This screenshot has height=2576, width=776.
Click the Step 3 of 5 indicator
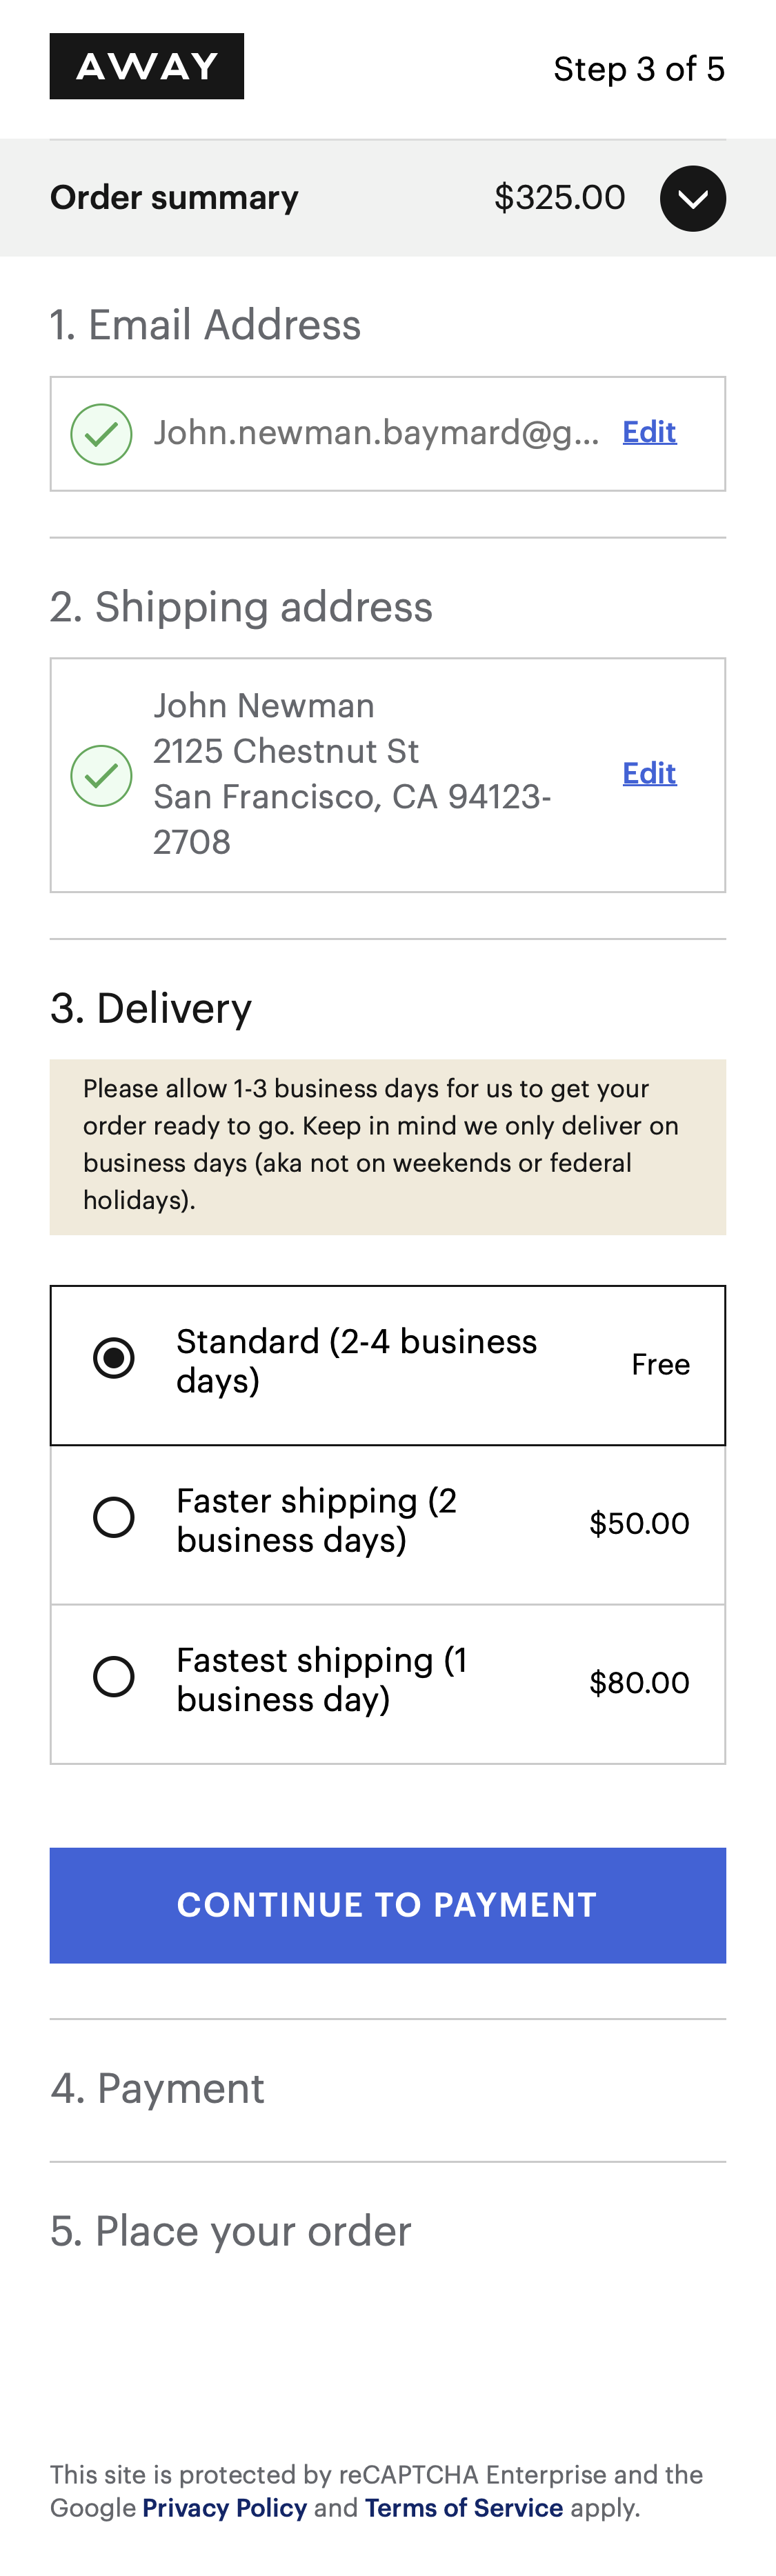[x=638, y=69]
